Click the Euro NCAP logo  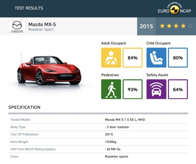(174, 8)
